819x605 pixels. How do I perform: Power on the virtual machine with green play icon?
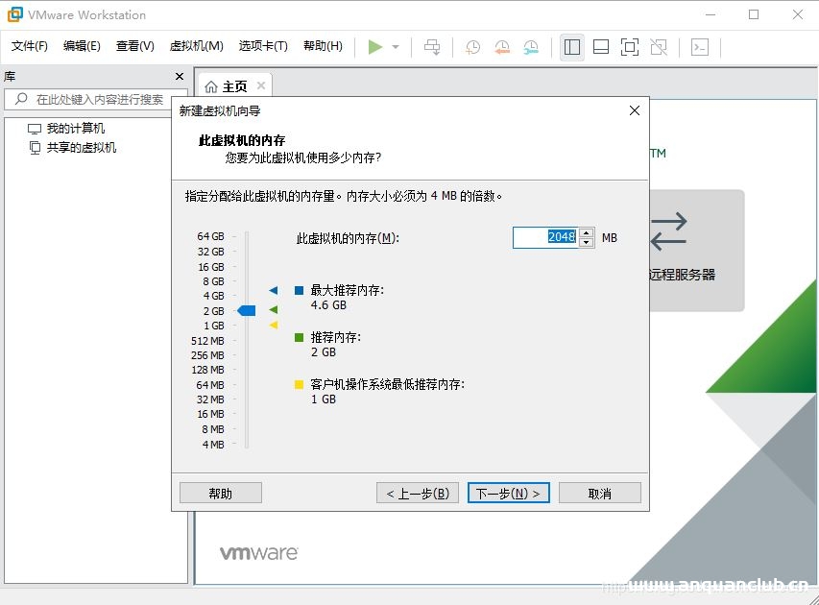point(375,46)
